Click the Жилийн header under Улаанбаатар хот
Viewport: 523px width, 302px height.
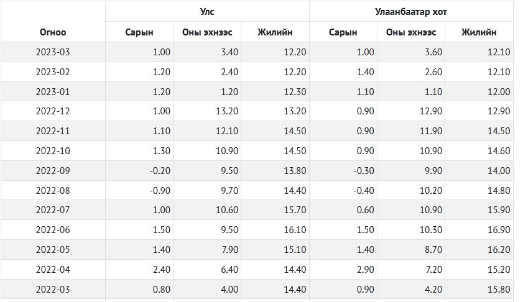tap(479, 32)
